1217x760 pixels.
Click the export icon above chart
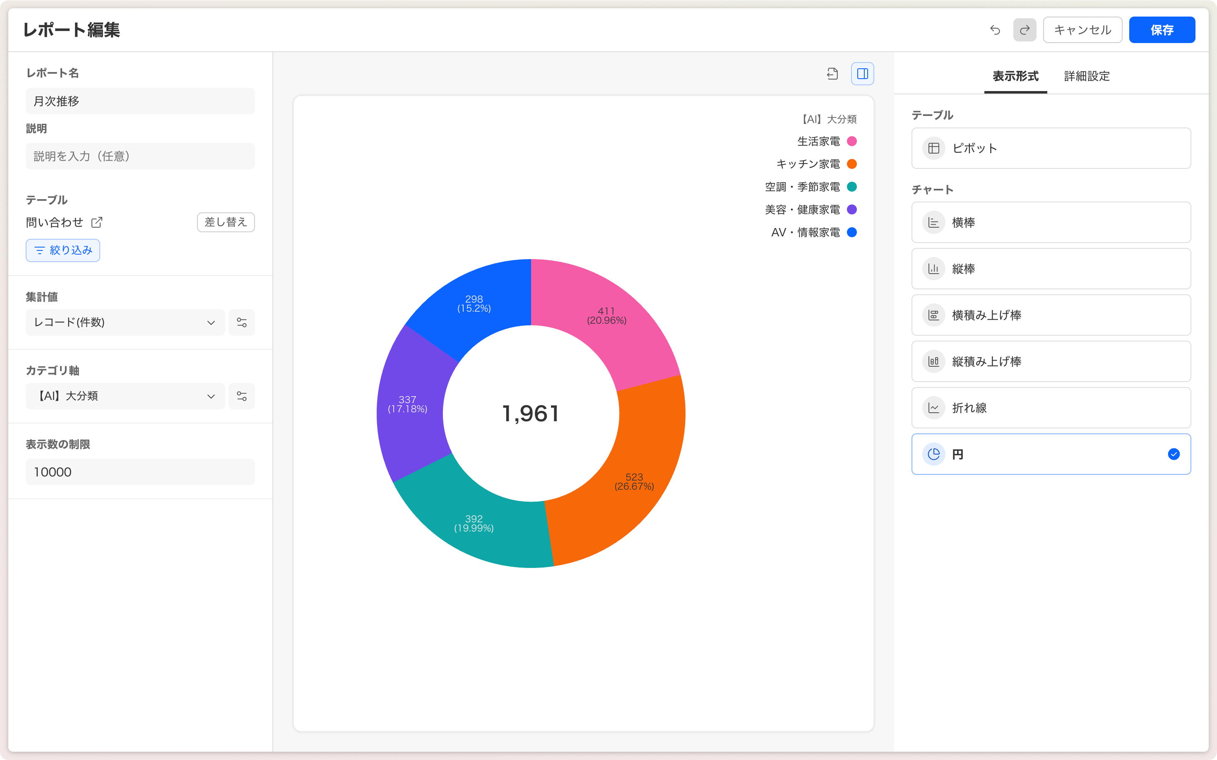point(832,74)
